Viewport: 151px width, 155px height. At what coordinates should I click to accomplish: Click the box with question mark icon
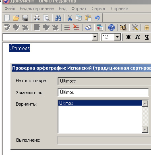pos(147,28)
